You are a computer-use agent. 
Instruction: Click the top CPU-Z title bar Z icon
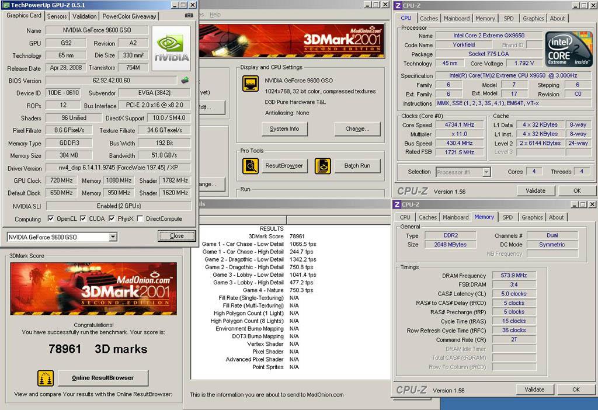pos(398,5)
